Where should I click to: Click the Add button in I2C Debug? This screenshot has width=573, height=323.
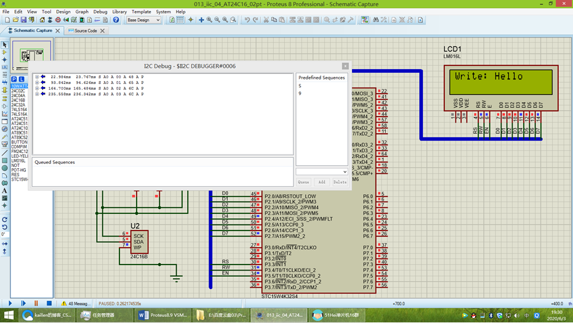pyautogui.click(x=321, y=182)
